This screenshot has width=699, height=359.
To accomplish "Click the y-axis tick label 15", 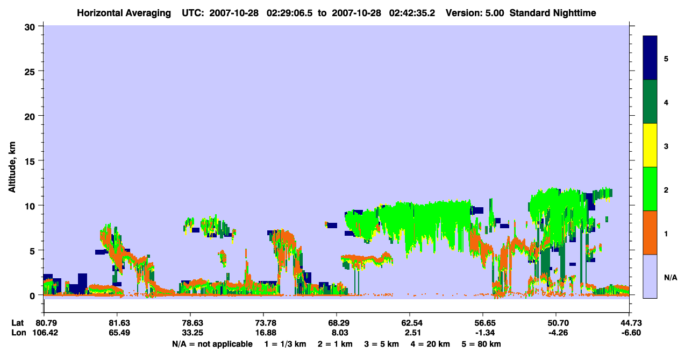I will coord(31,161).
